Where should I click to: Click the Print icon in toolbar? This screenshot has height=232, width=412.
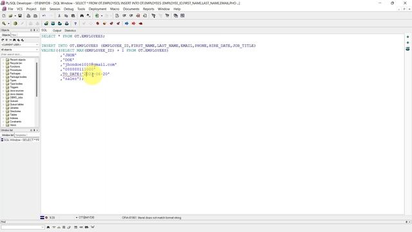(28, 15)
